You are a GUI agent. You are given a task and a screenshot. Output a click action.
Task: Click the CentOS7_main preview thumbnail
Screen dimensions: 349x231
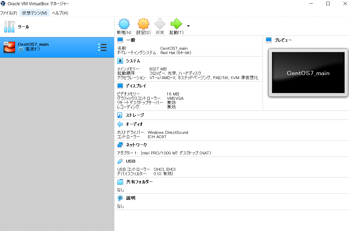coord(308,72)
